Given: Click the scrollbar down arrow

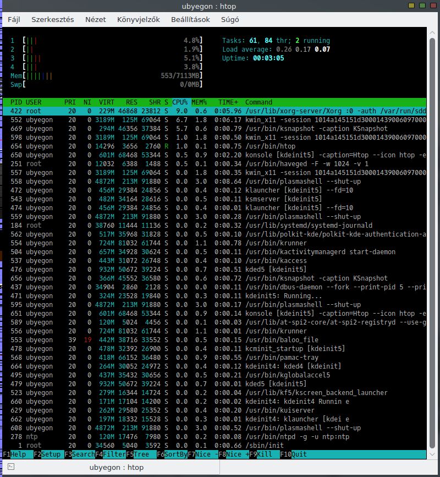Looking at the screenshot, I should pyautogui.click(x=432, y=454).
